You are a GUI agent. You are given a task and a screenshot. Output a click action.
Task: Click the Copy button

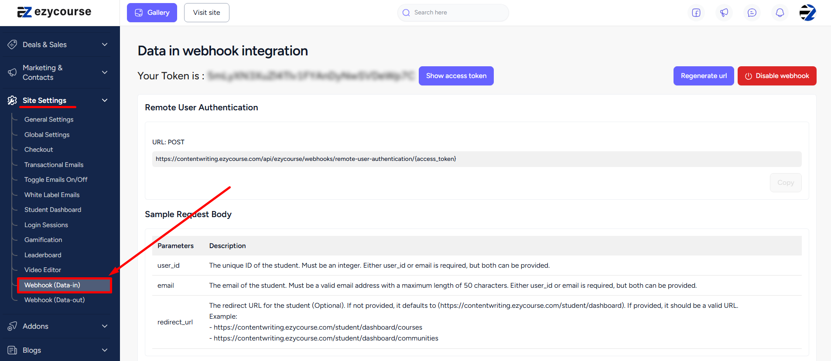(x=786, y=183)
